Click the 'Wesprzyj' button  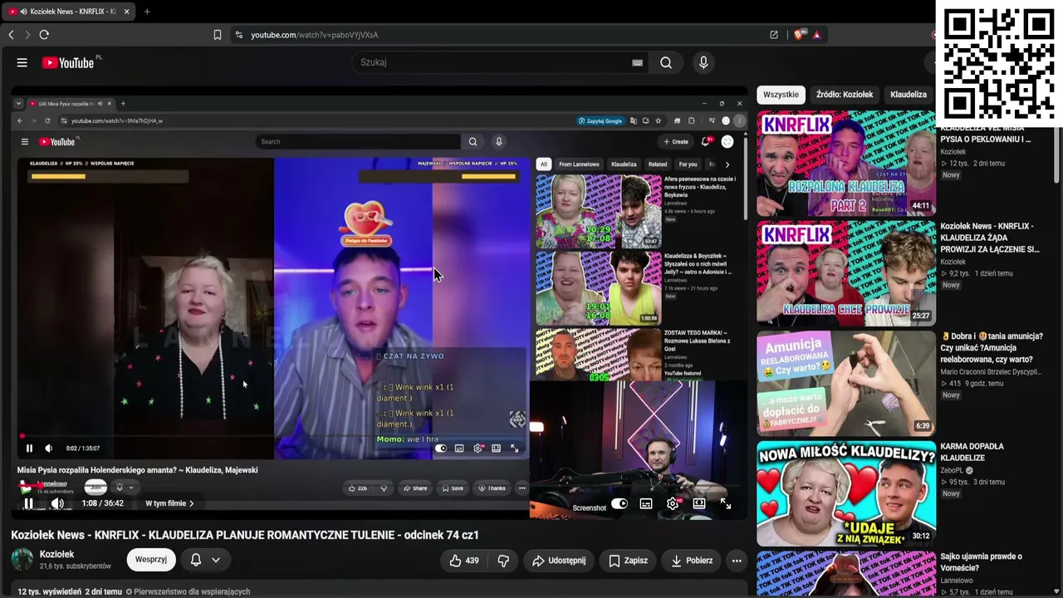(x=151, y=560)
